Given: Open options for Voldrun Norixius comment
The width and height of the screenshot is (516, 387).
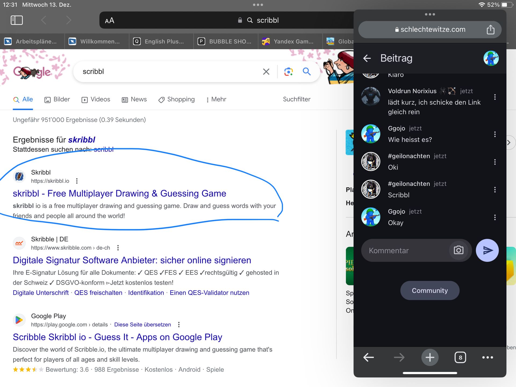Looking at the screenshot, I should pos(495,97).
